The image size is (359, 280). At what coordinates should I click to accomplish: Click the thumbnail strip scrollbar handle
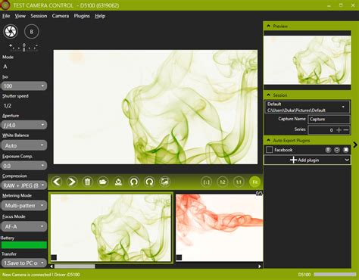point(75,266)
